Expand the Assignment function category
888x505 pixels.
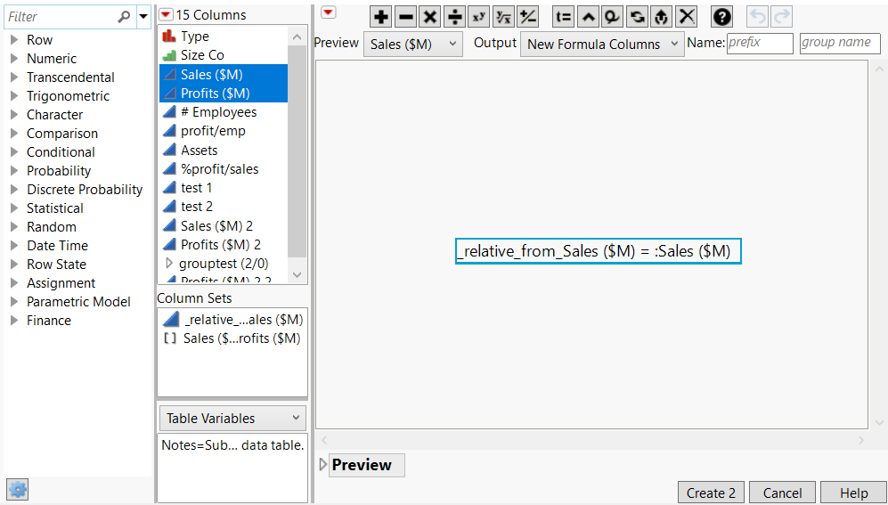[15, 282]
